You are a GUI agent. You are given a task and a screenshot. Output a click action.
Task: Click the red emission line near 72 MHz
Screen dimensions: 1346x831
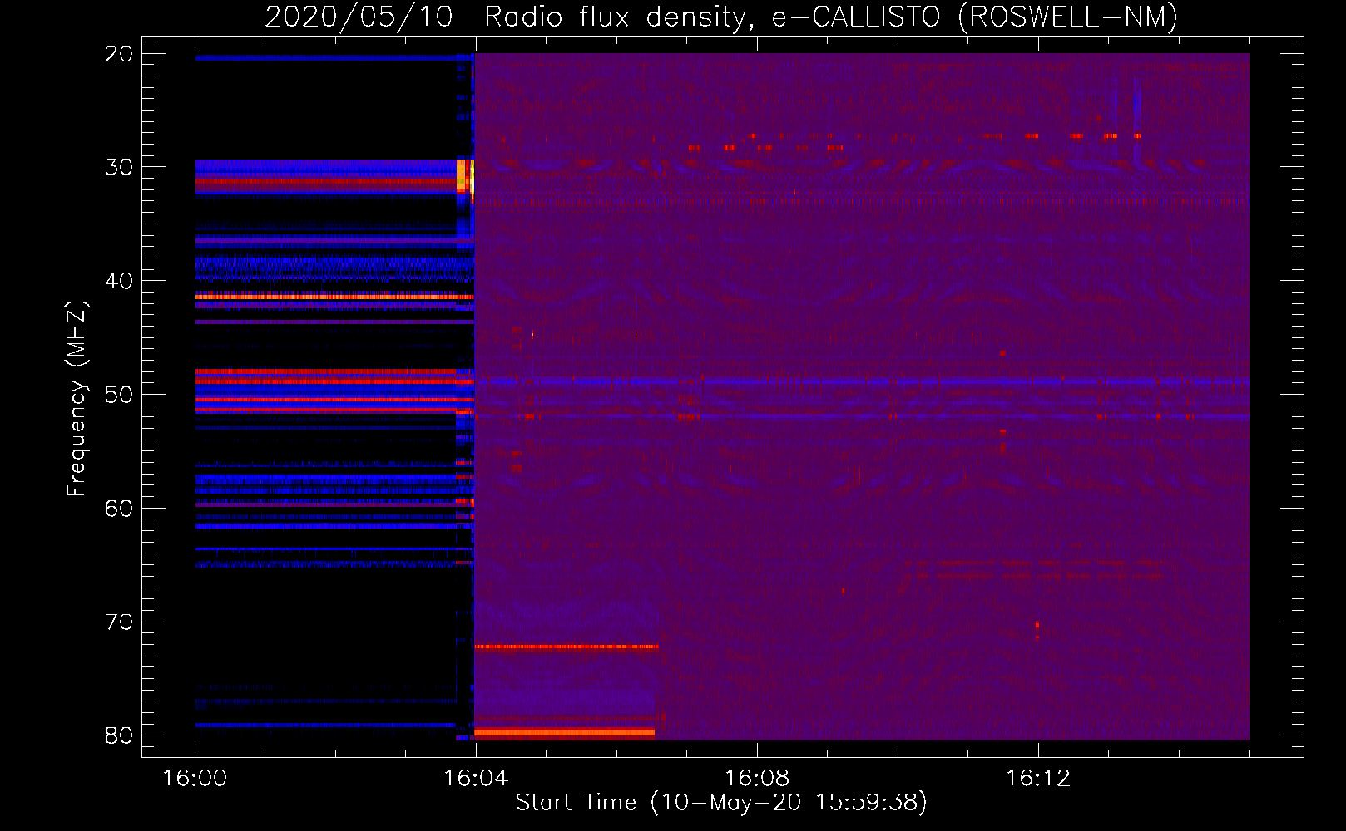[x=566, y=647]
